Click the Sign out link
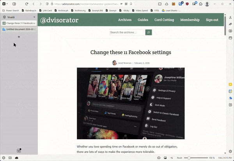 coord(212,20)
